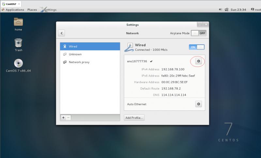The height and width of the screenshot is (158, 261).
Task: Remove a network with the minus button
Action: coord(68,118)
